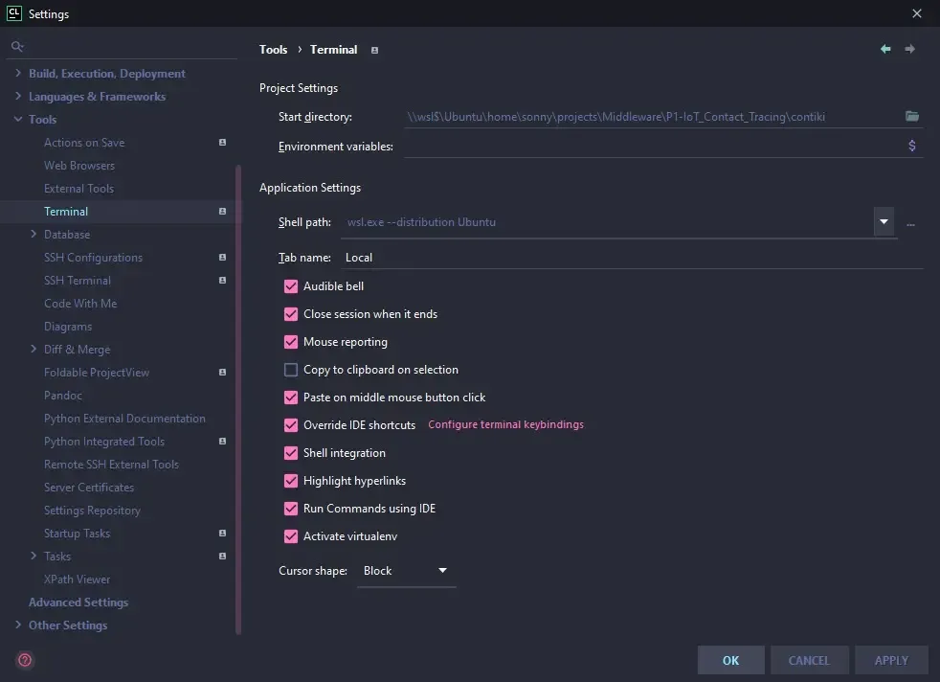Click the ellipsis browse button for Shell path
940x682 pixels.
click(x=910, y=223)
